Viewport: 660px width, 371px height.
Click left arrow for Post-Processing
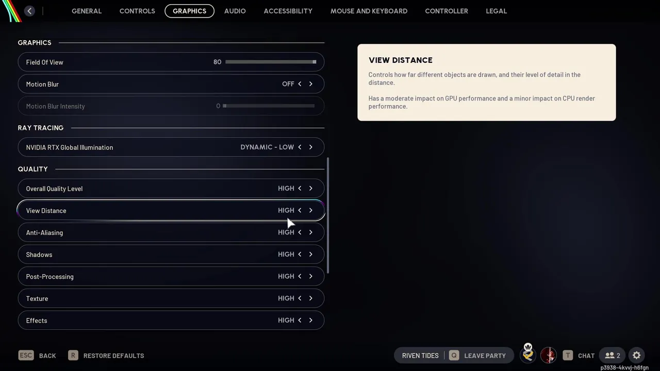point(300,276)
